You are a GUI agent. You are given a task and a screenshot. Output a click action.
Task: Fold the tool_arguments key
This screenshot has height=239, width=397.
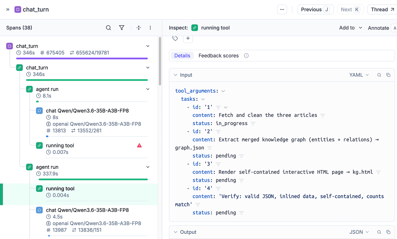223,91
